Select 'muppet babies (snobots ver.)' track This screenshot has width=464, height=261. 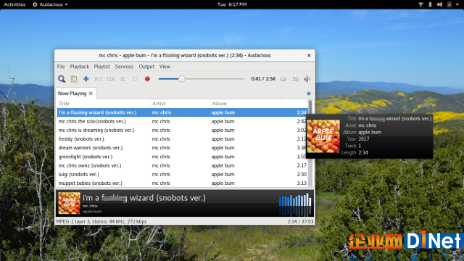182,183
